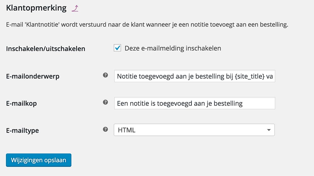Click the 'Klantnotitie' description paragraph
The height and width of the screenshot is (176, 314).
click(x=147, y=25)
